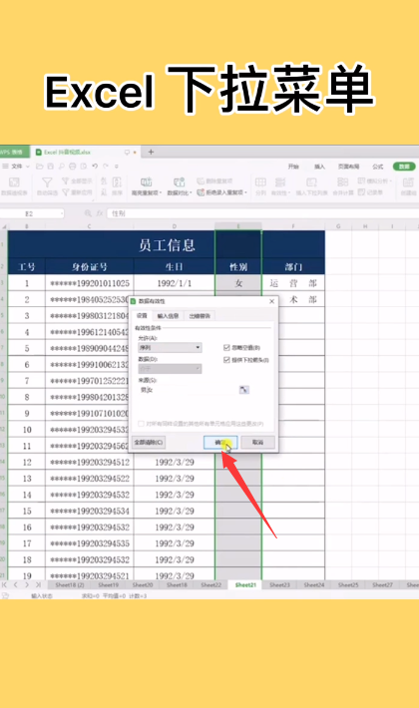
Task: Click the print icon in the quick toolbar
Action: (x=72, y=167)
